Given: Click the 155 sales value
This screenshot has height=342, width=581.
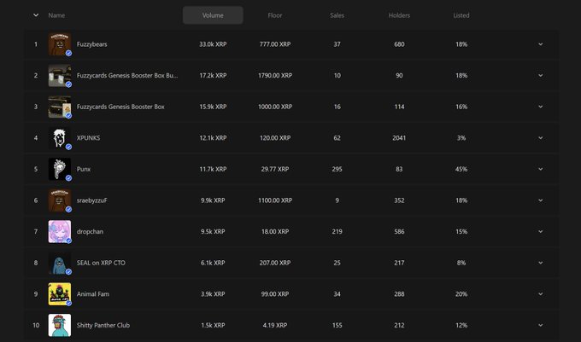Looking at the screenshot, I should [337, 325].
